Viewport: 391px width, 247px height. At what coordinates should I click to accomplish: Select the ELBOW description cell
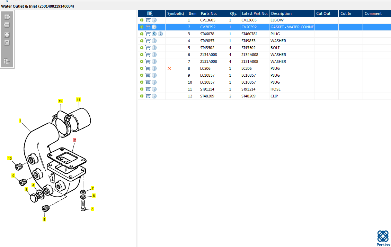tap(292, 20)
